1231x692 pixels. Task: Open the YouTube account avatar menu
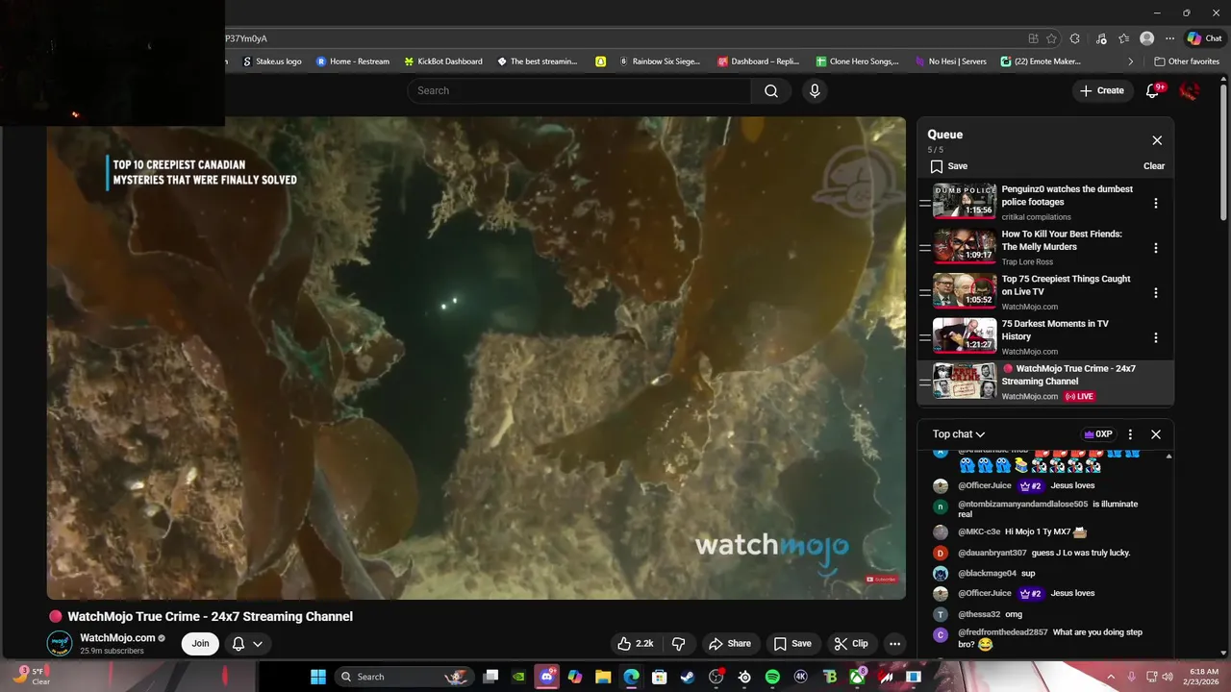pyautogui.click(x=1190, y=90)
